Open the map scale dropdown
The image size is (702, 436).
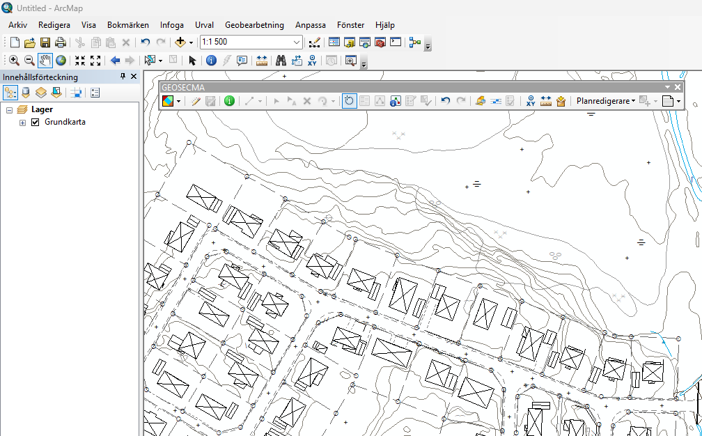[297, 42]
